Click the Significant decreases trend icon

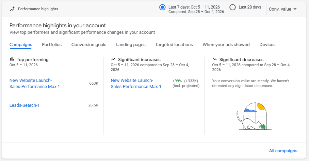point(215,59)
